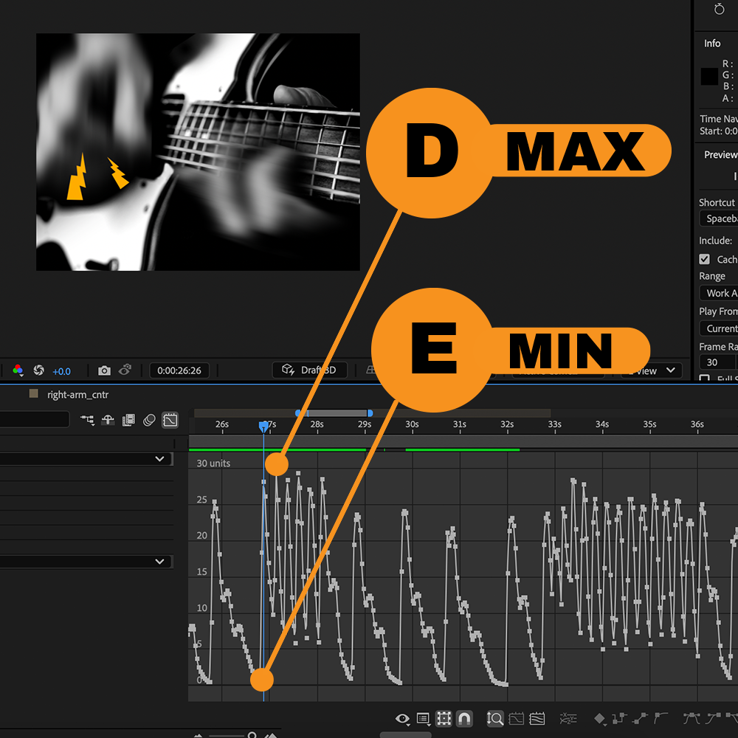Enable Motion Blur for layers
738x738 pixels.
[x=149, y=420]
